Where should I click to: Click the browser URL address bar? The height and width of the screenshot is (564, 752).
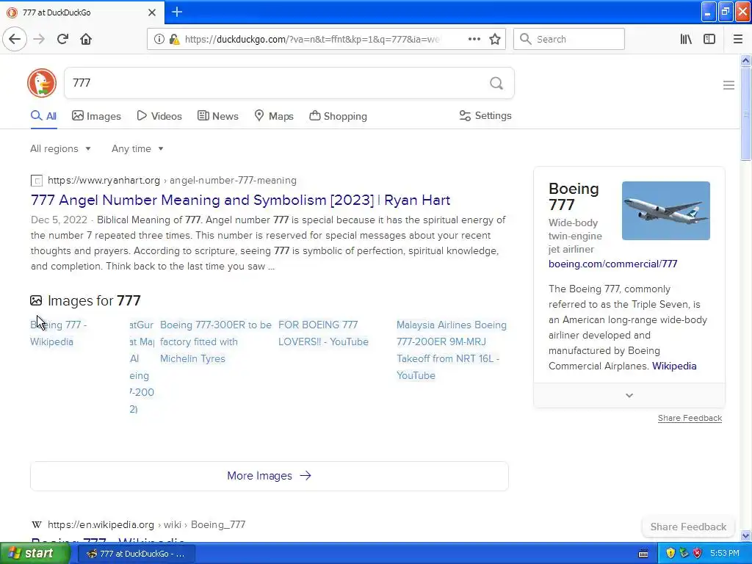[x=311, y=39]
